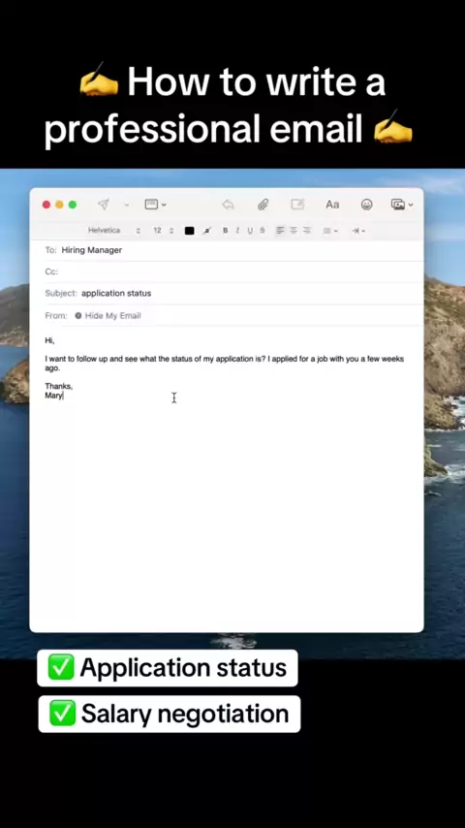This screenshot has height=828, width=465.
Task: Toggle the format bar with Aa icon
Action: click(332, 205)
